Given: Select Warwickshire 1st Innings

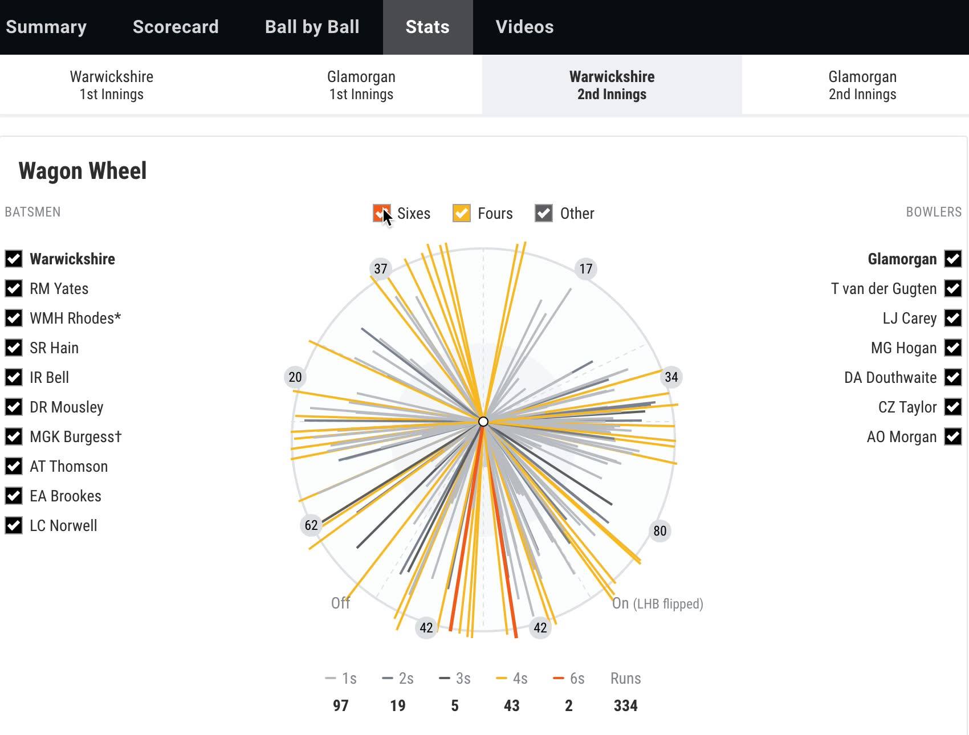Looking at the screenshot, I should 112,85.
